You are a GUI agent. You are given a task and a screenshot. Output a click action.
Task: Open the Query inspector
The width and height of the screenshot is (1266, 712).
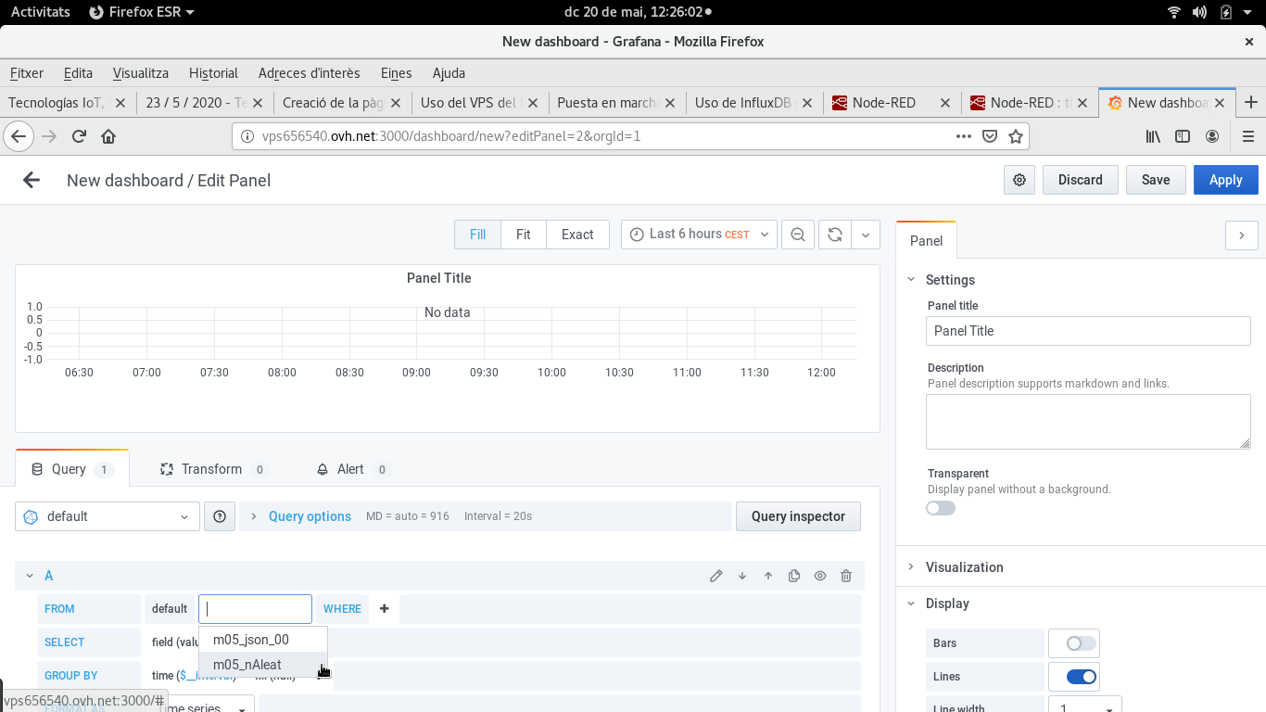[x=798, y=516]
